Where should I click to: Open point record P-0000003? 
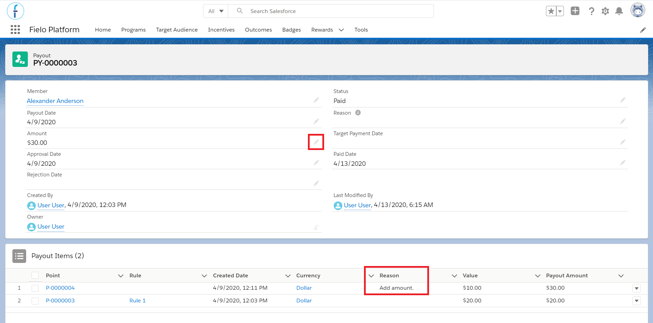point(60,301)
